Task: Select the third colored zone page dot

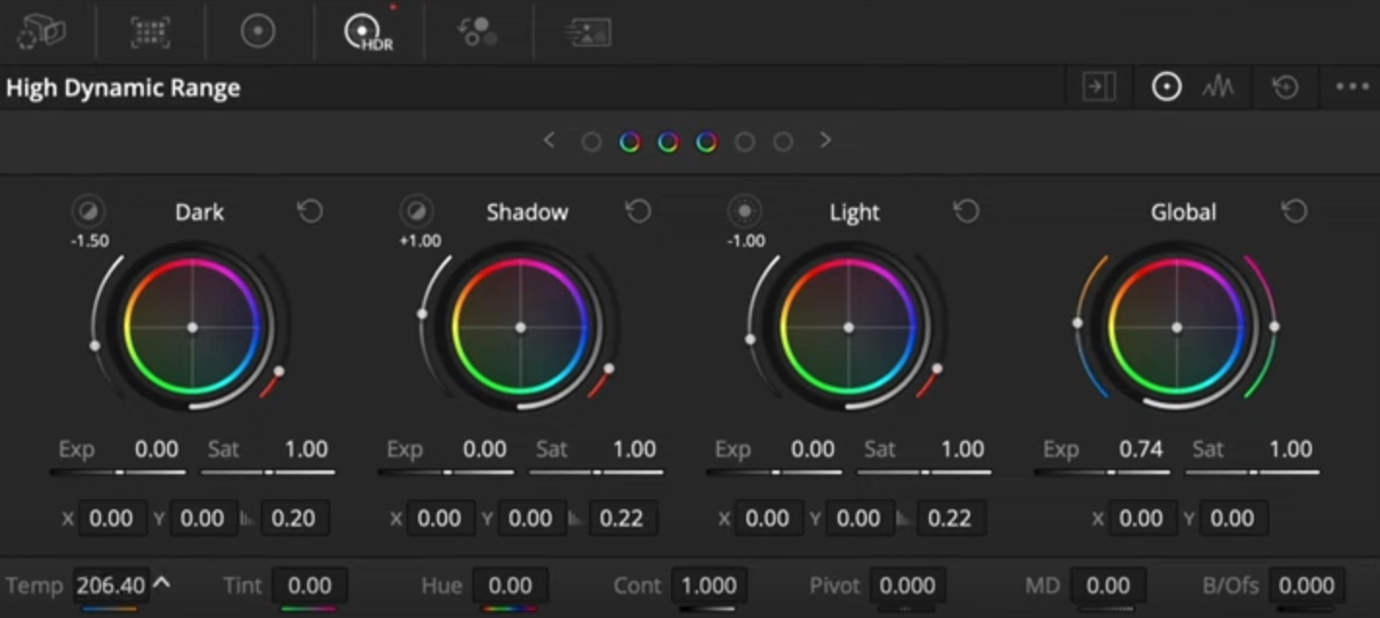Action: (x=668, y=143)
